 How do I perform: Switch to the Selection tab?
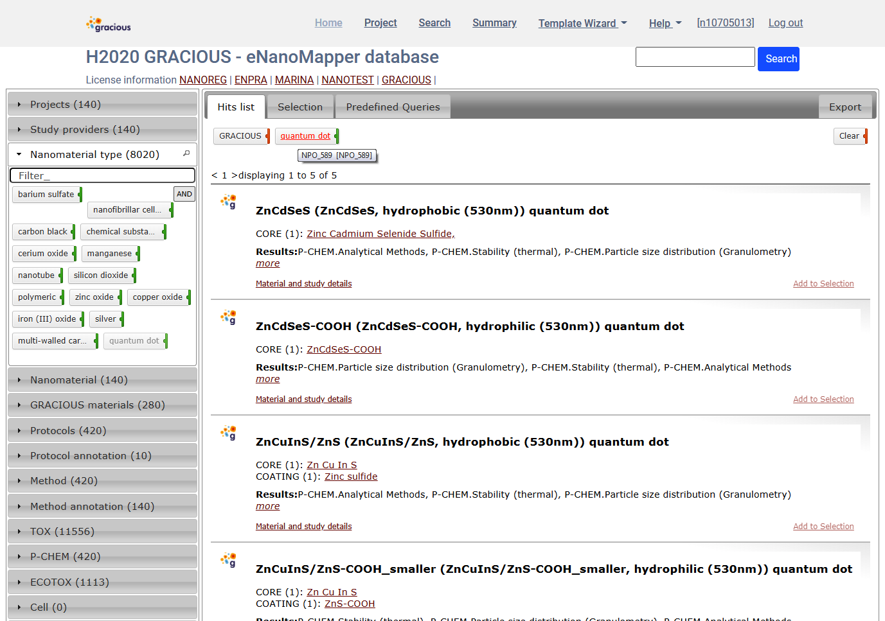[x=299, y=107]
